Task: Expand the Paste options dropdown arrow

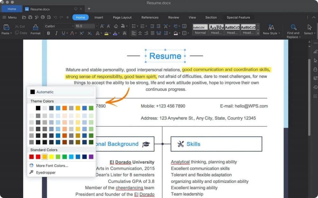Action: (11, 33)
